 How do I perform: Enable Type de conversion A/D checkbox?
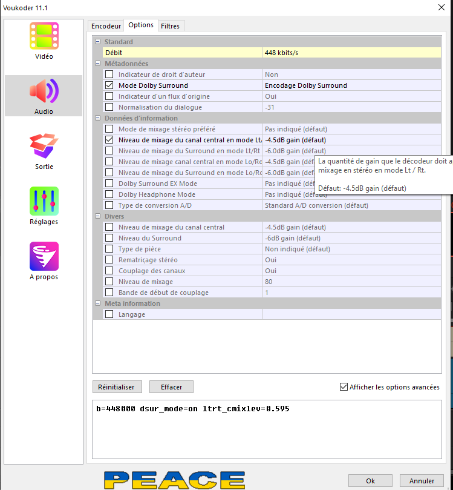click(109, 205)
